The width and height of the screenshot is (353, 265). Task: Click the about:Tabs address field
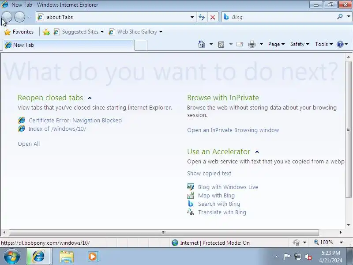117,17
